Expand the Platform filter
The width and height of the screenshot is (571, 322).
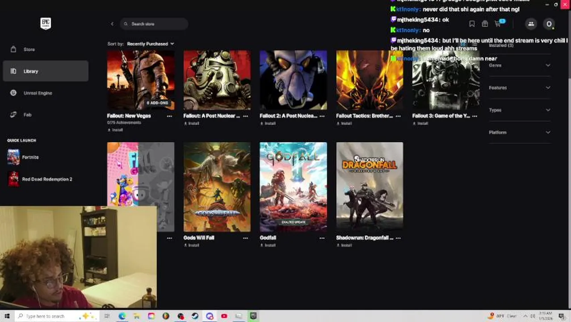520,132
